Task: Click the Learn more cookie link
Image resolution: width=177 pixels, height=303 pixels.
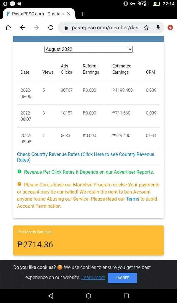Action: (x=93, y=278)
